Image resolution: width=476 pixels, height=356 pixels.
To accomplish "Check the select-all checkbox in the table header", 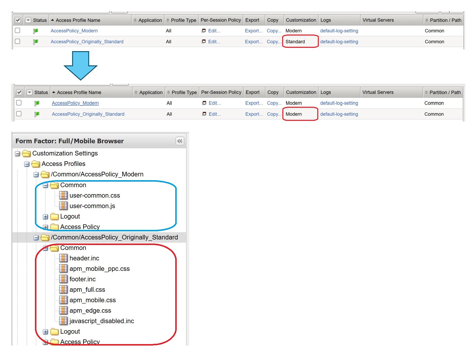I will 18,20.
